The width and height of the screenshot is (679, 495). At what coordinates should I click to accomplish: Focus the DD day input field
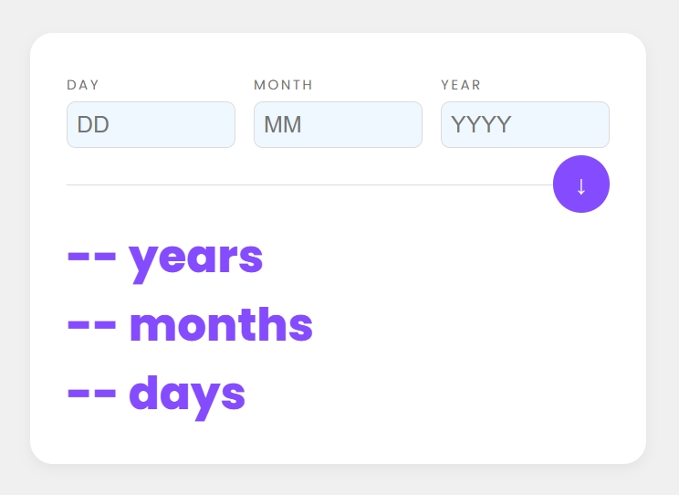click(151, 124)
